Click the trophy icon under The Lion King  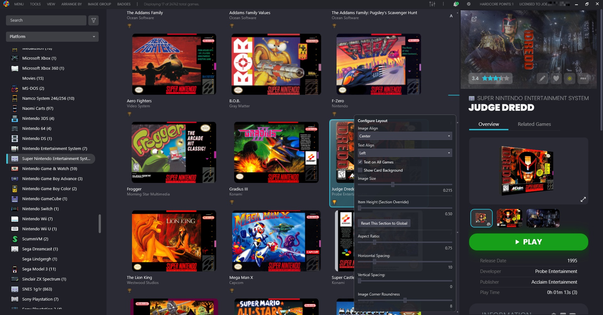[x=129, y=291]
